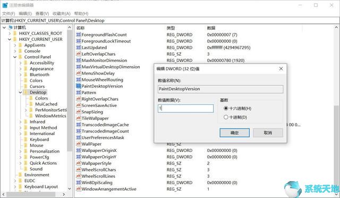Image resolution: width=340 pixels, height=198 pixels.
Task: Collapse the HKEY_CURRENT_USER key
Action: pos(10,39)
